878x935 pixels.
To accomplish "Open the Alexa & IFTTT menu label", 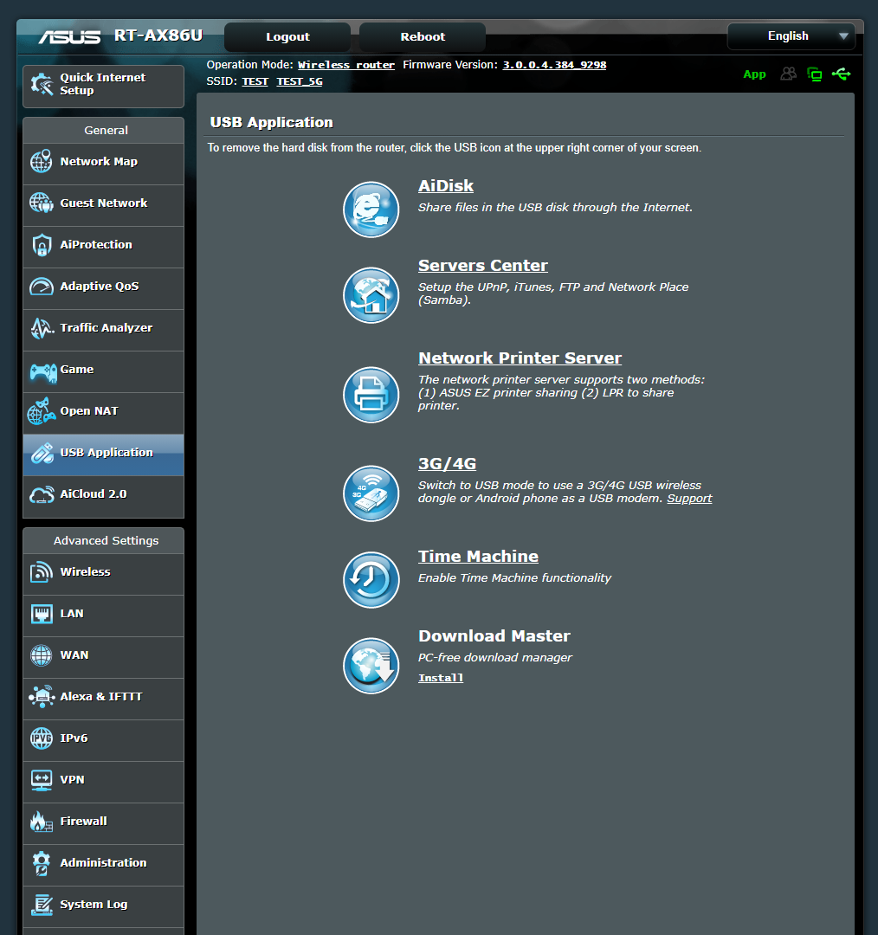I will coord(101,696).
